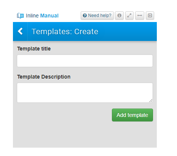Click the Template Description label
This screenshot has width=177, height=156.
tap(44, 77)
